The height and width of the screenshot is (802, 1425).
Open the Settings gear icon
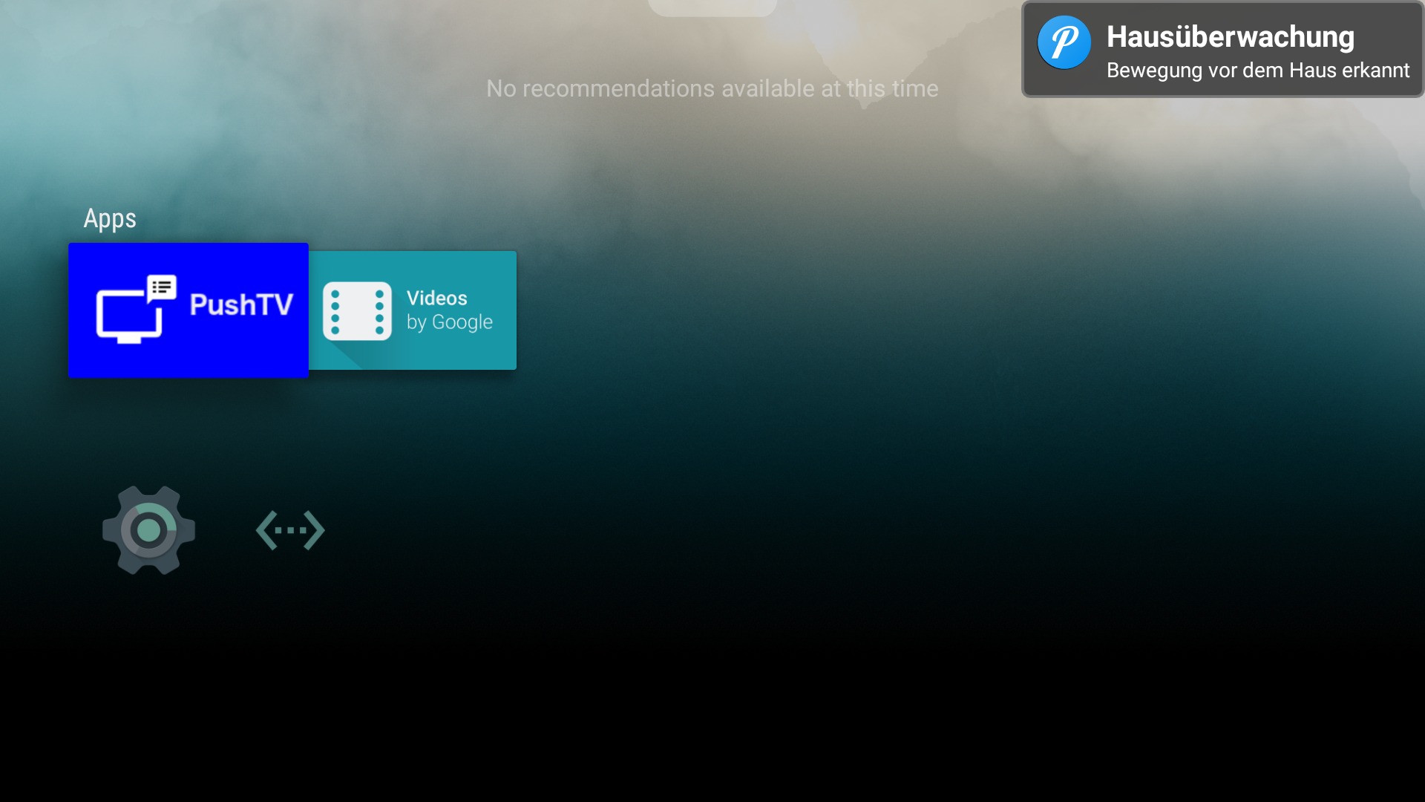point(148,529)
